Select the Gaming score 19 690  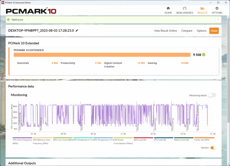click(184, 63)
